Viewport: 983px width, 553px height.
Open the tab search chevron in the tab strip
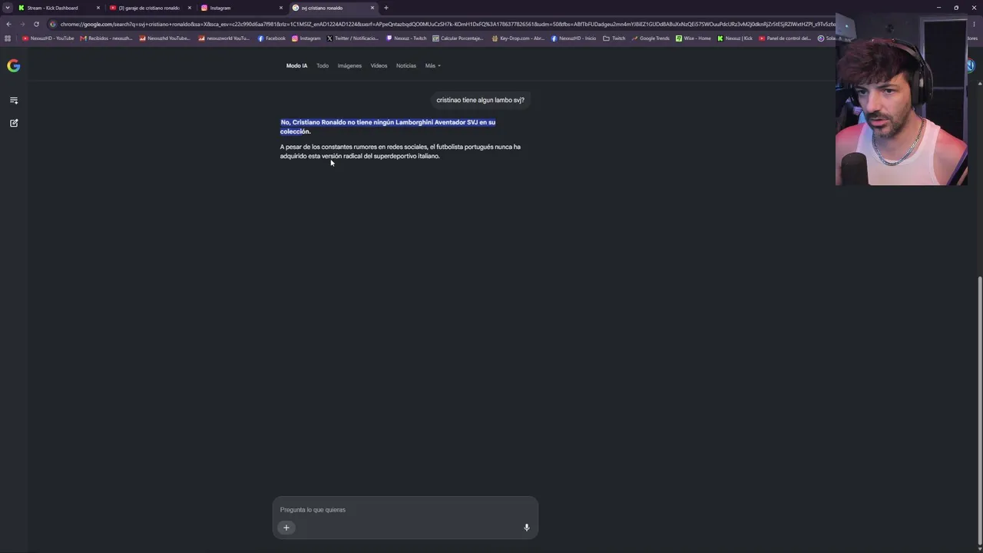point(8,8)
